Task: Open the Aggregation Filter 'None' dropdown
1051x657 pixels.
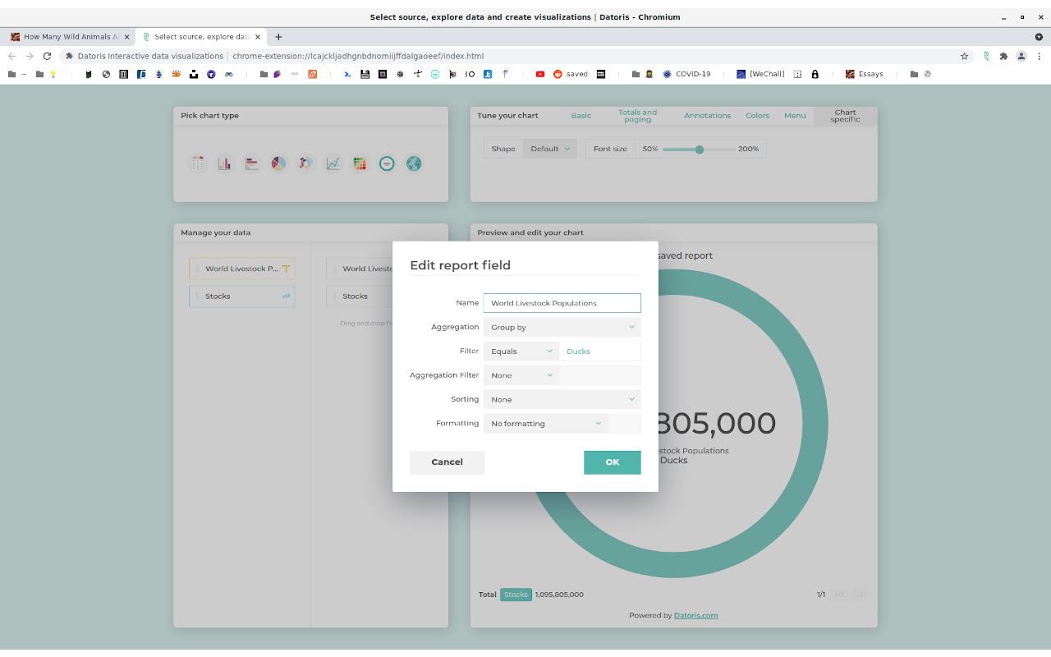Action: (521, 375)
